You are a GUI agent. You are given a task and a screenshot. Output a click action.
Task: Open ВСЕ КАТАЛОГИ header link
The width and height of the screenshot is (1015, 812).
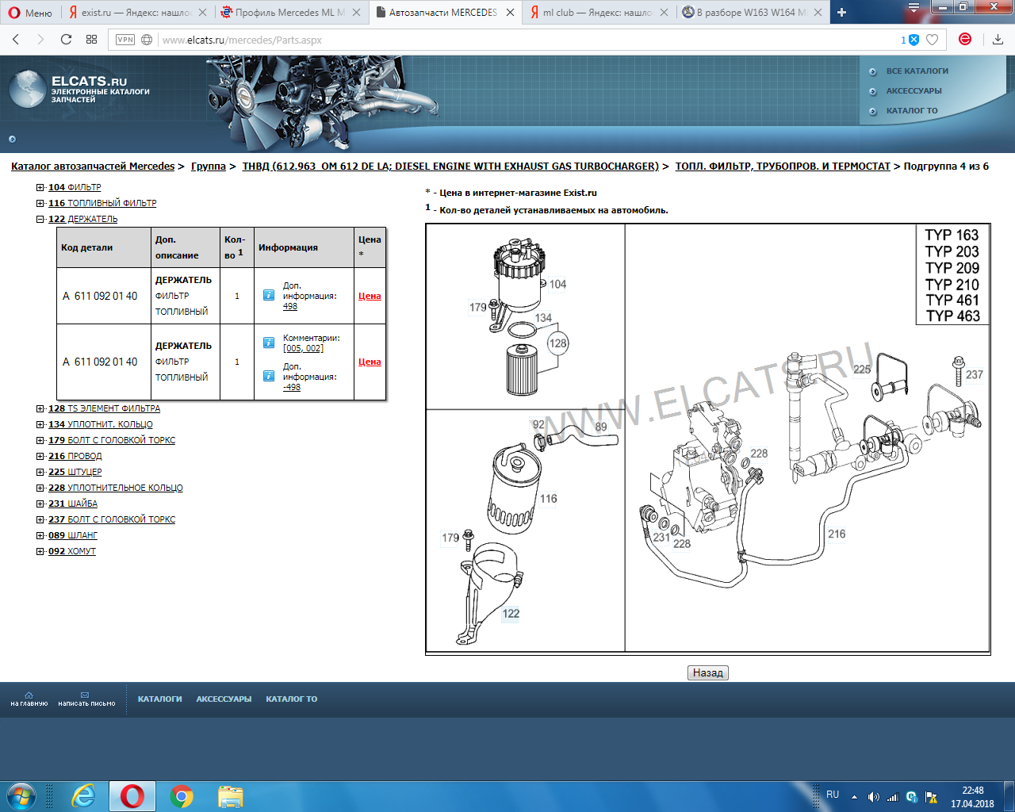917,71
